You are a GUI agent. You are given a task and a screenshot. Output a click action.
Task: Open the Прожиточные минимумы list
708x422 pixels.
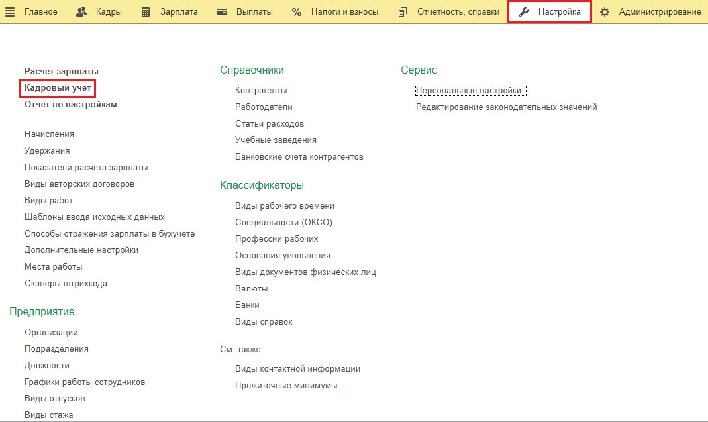[286, 386]
